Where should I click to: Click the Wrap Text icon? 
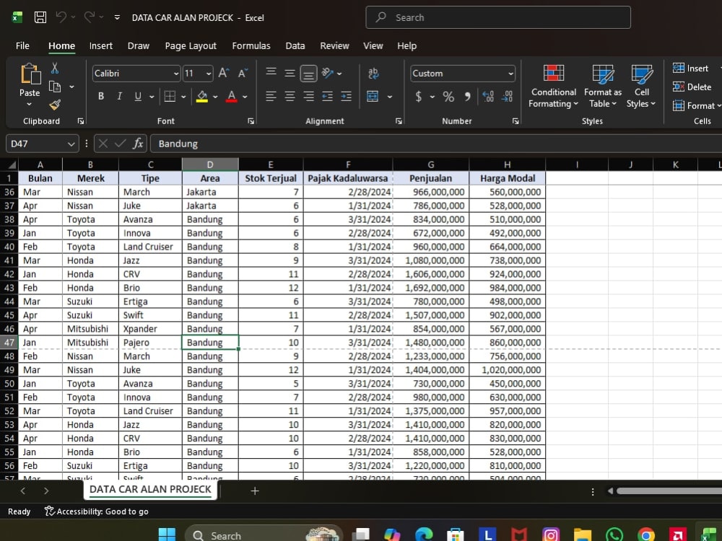click(373, 73)
